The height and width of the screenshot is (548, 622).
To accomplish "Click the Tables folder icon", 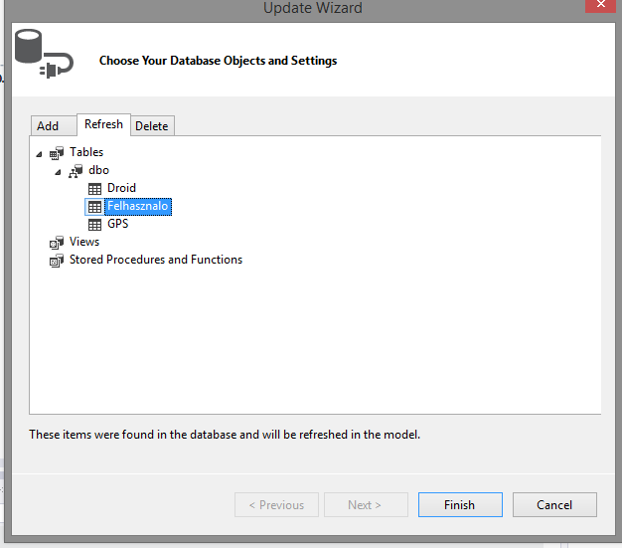I will pos(57,153).
